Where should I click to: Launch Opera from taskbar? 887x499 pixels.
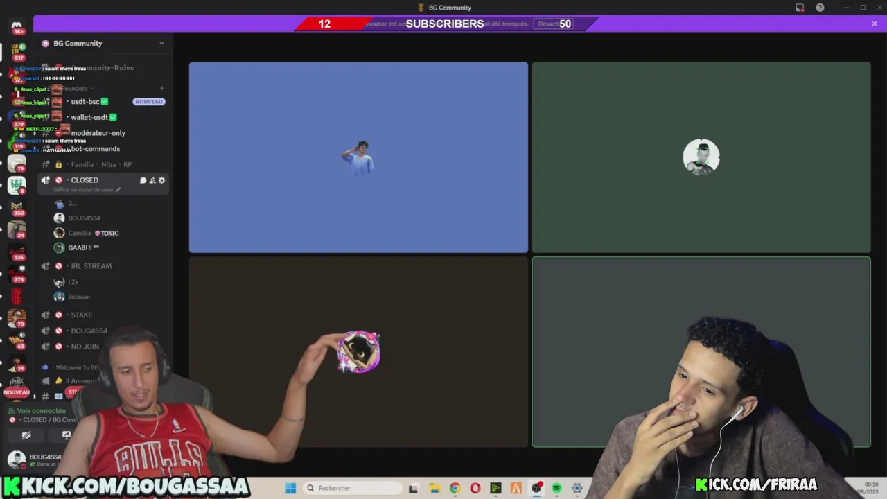click(475, 488)
